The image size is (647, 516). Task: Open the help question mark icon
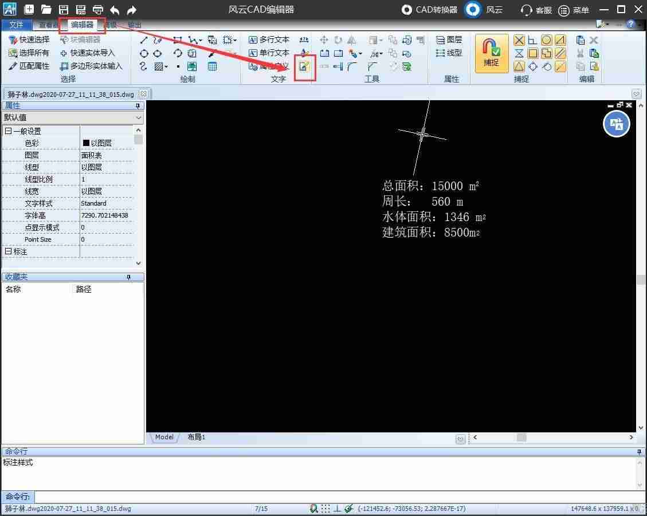630,24
